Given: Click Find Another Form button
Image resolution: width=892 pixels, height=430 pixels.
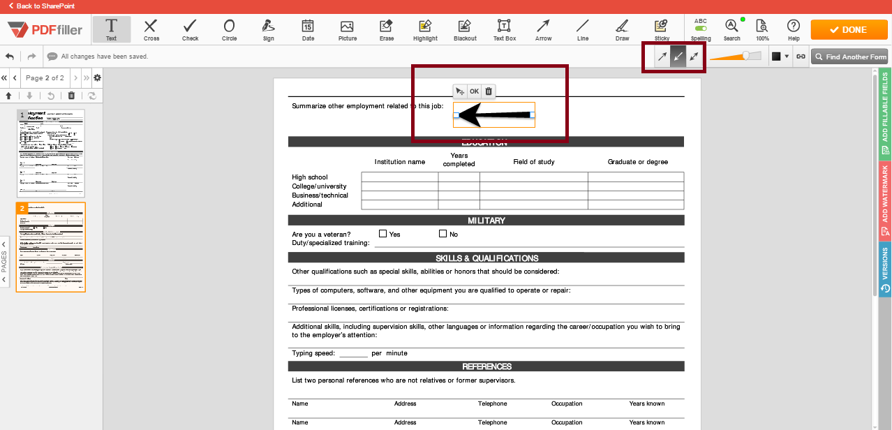Looking at the screenshot, I should pyautogui.click(x=849, y=57).
